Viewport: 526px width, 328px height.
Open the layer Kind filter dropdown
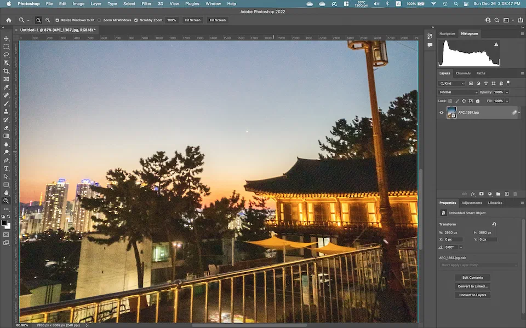453,84
